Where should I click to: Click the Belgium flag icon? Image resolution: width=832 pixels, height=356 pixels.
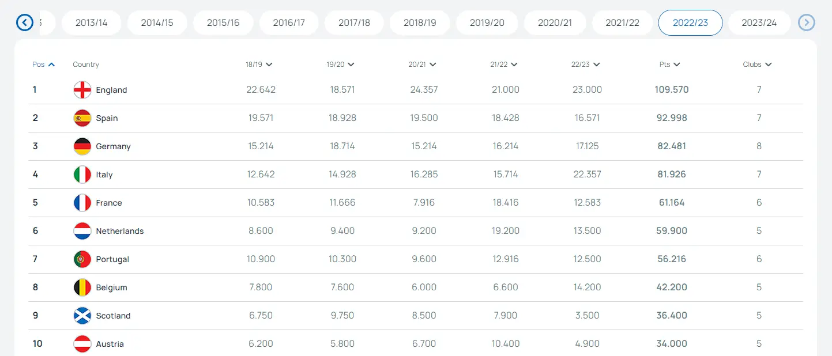point(82,287)
